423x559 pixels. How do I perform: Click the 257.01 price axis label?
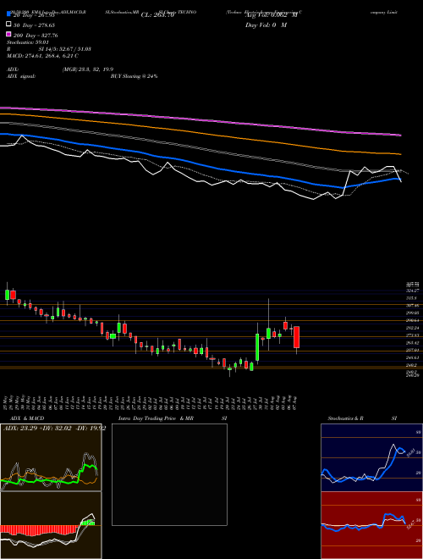(412, 351)
